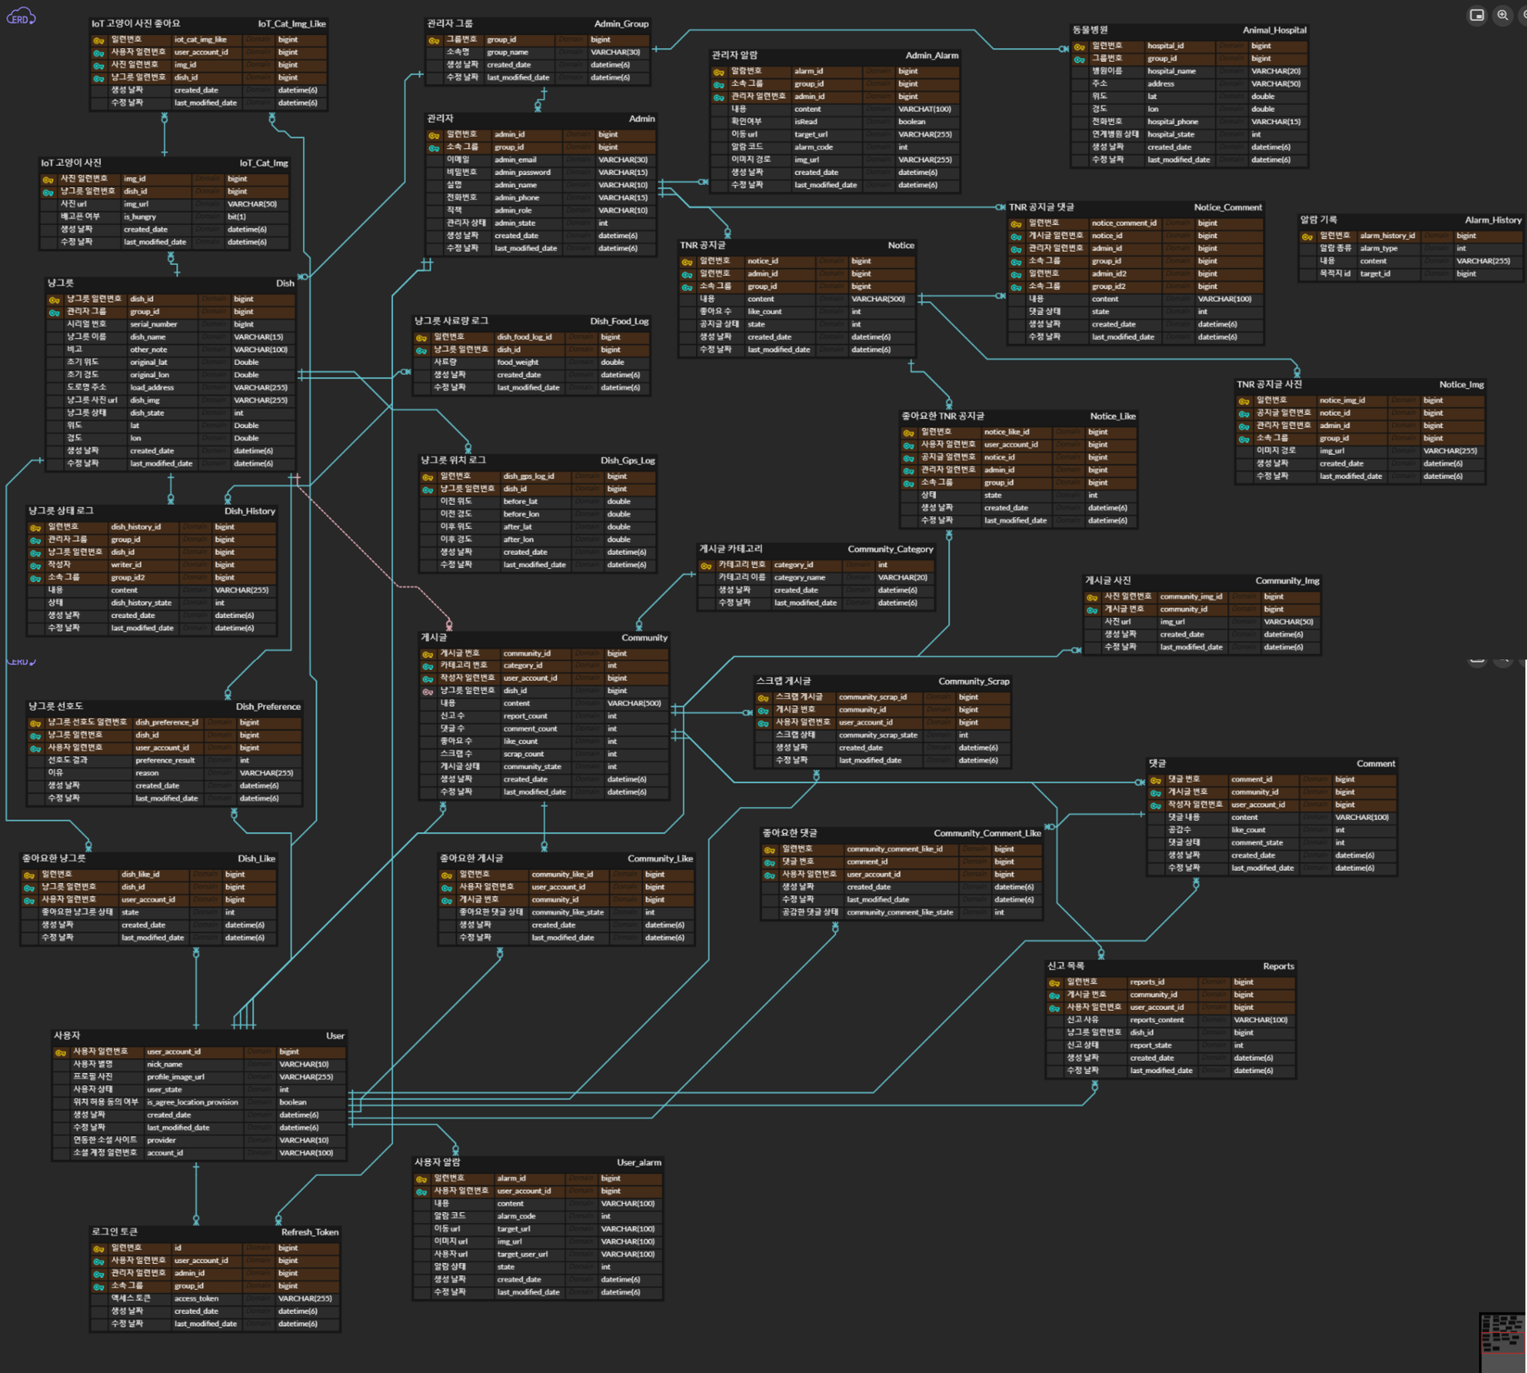Click the group_name column in Admin_Group
This screenshot has height=1373, width=1527.
[x=507, y=53]
